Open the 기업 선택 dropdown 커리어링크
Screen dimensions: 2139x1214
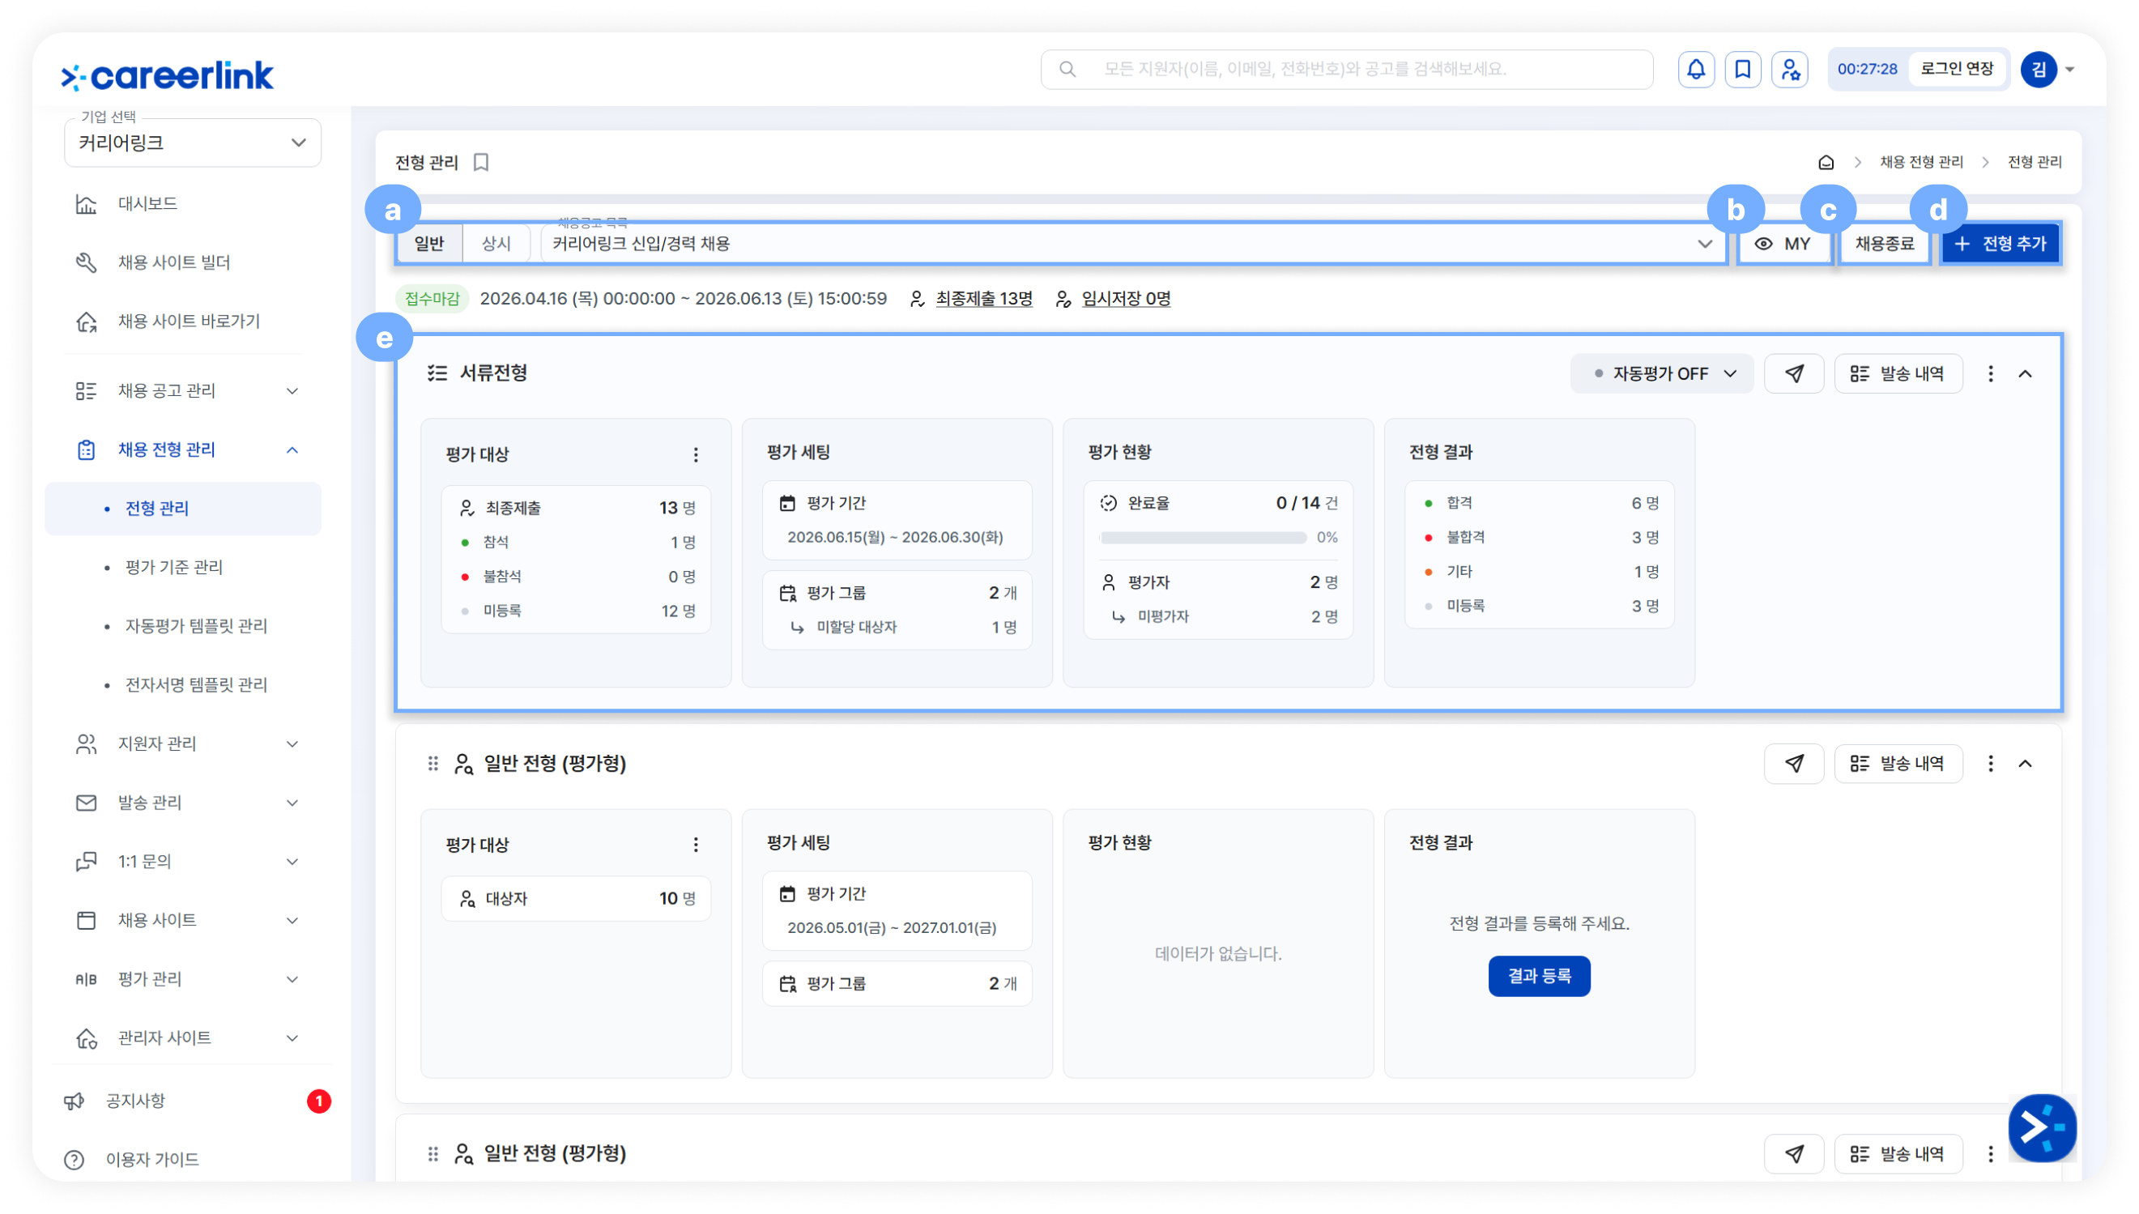[x=192, y=143]
